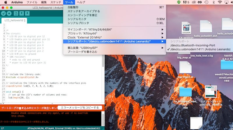
Task: Open the Wi-Fi status menu
Action: click(x=220, y=2)
